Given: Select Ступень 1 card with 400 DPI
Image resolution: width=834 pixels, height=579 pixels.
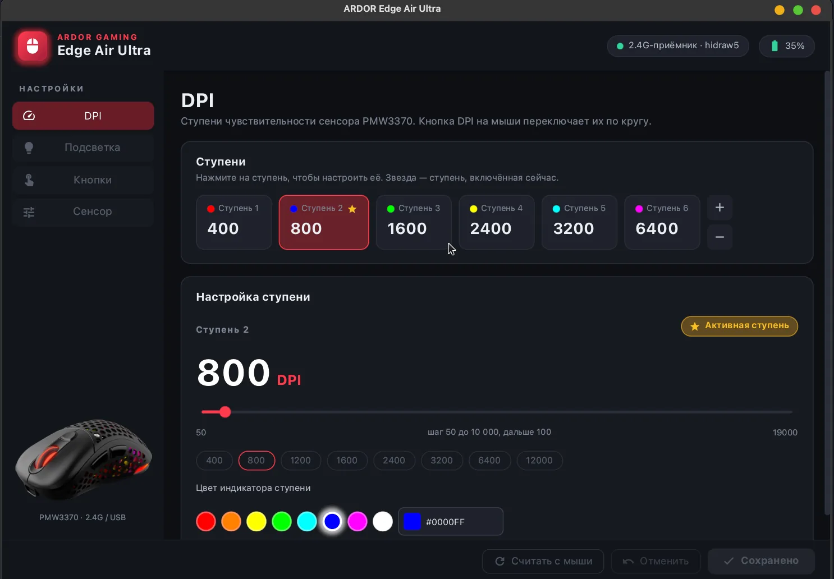Looking at the screenshot, I should (234, 222).
